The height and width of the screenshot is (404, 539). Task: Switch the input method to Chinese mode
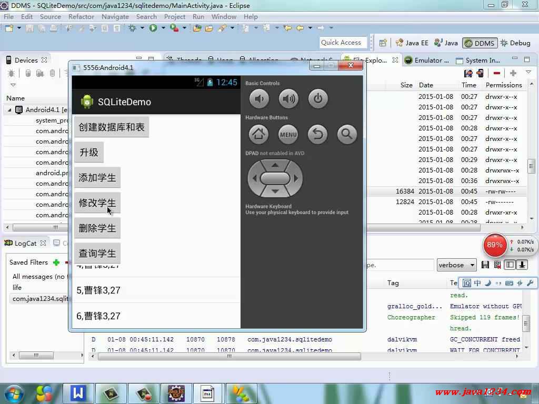coord(477,283)
